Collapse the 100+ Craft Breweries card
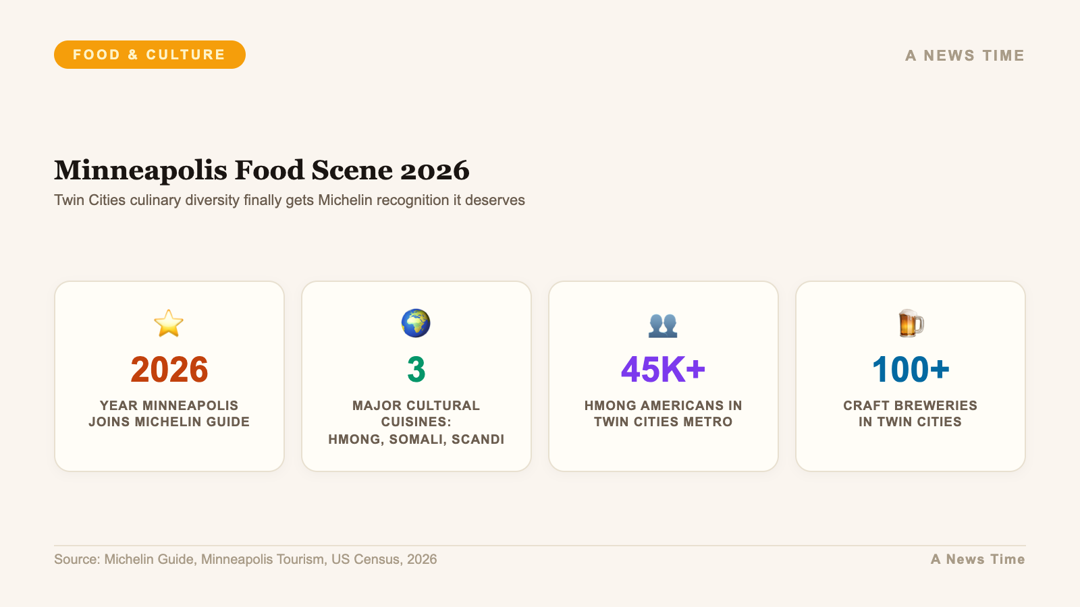 [910, 376]
